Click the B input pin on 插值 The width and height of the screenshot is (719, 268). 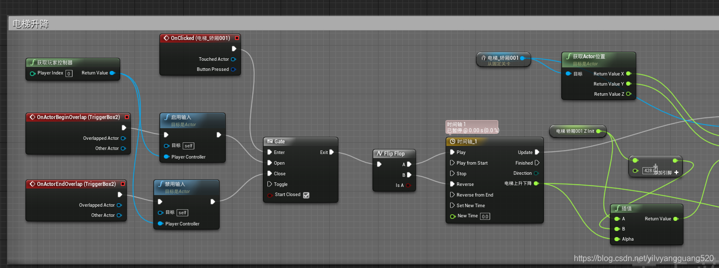coord(617,229)
